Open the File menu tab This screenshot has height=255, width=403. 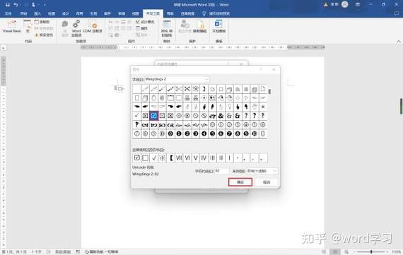pyautogui.click(x=8, y=13)
